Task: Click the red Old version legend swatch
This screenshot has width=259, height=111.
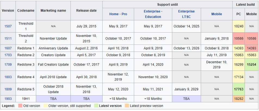Action: click(21, 106)
